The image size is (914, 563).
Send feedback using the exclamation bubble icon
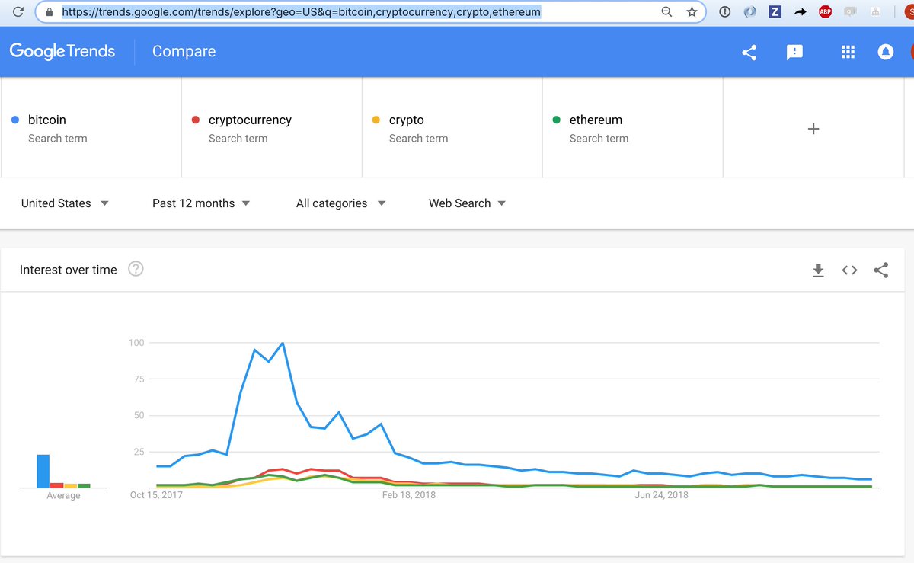click(x=794, y=52)
